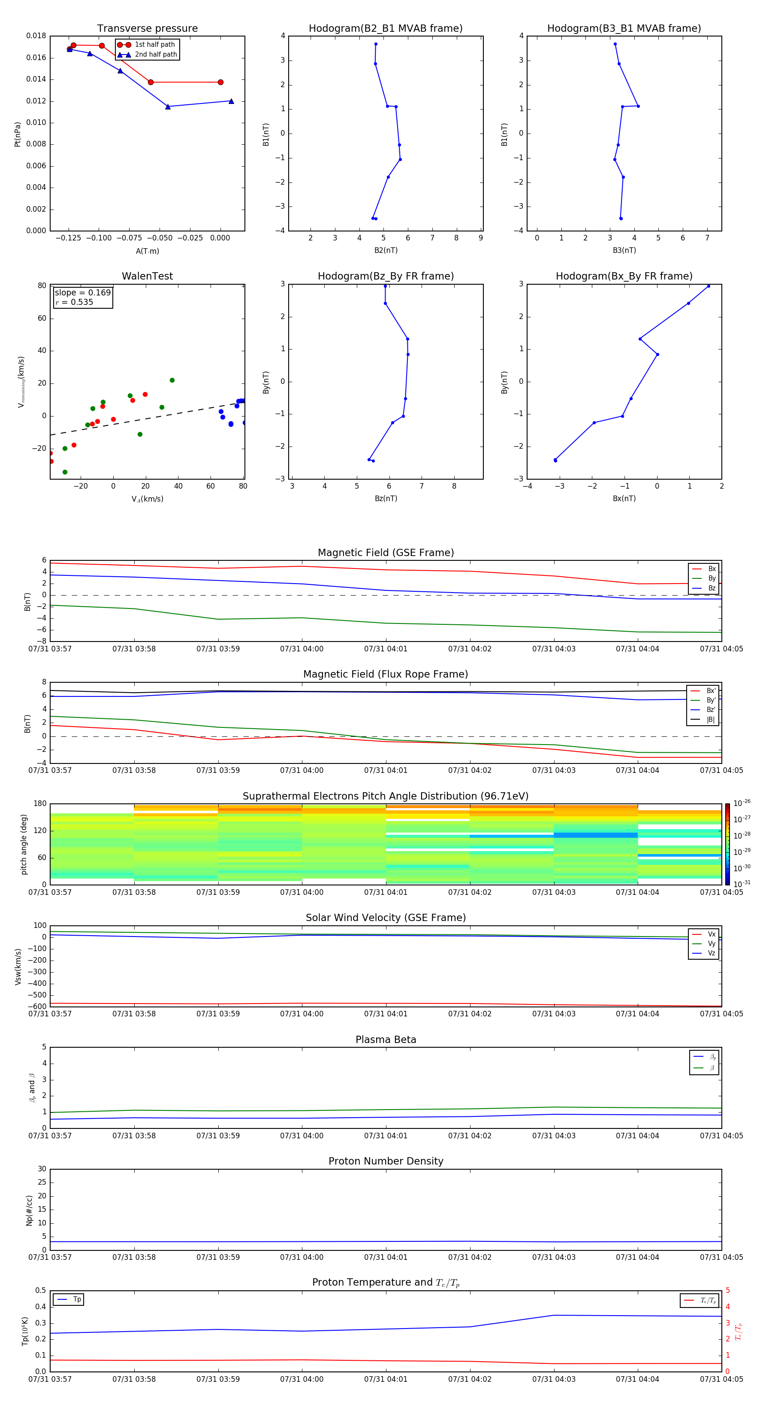Screen dimensions: 772x1417
Task: Click 'Proton Temperature and Te/Tp' title
Action: 386,1283
